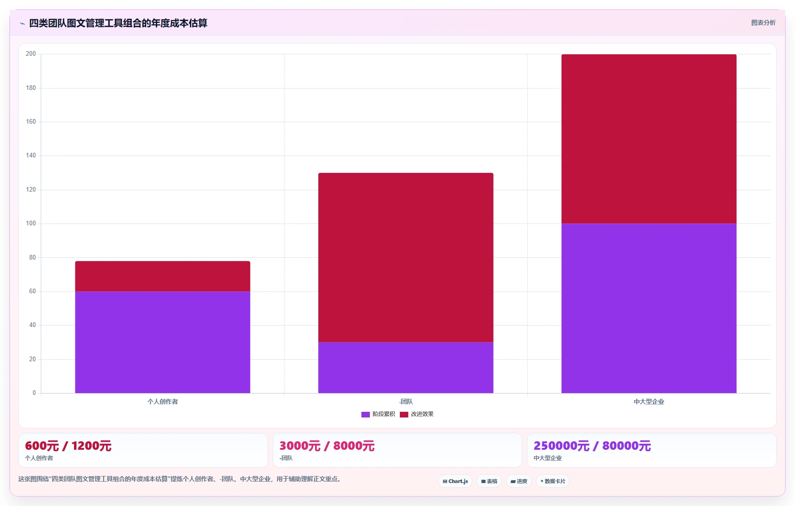Click the 图表分析 label in header
Viewport: 795px width, 506px height.
tap(763, 22)
